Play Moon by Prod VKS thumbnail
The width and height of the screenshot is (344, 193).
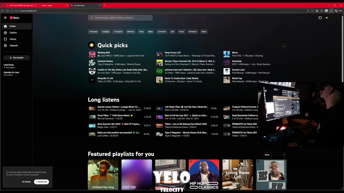coord(227,54)
